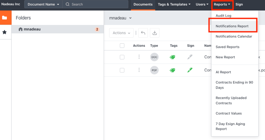The height and width of the screenshot is (140, 265).
Task: Focus the Search input field
Action: pos(95,4)
